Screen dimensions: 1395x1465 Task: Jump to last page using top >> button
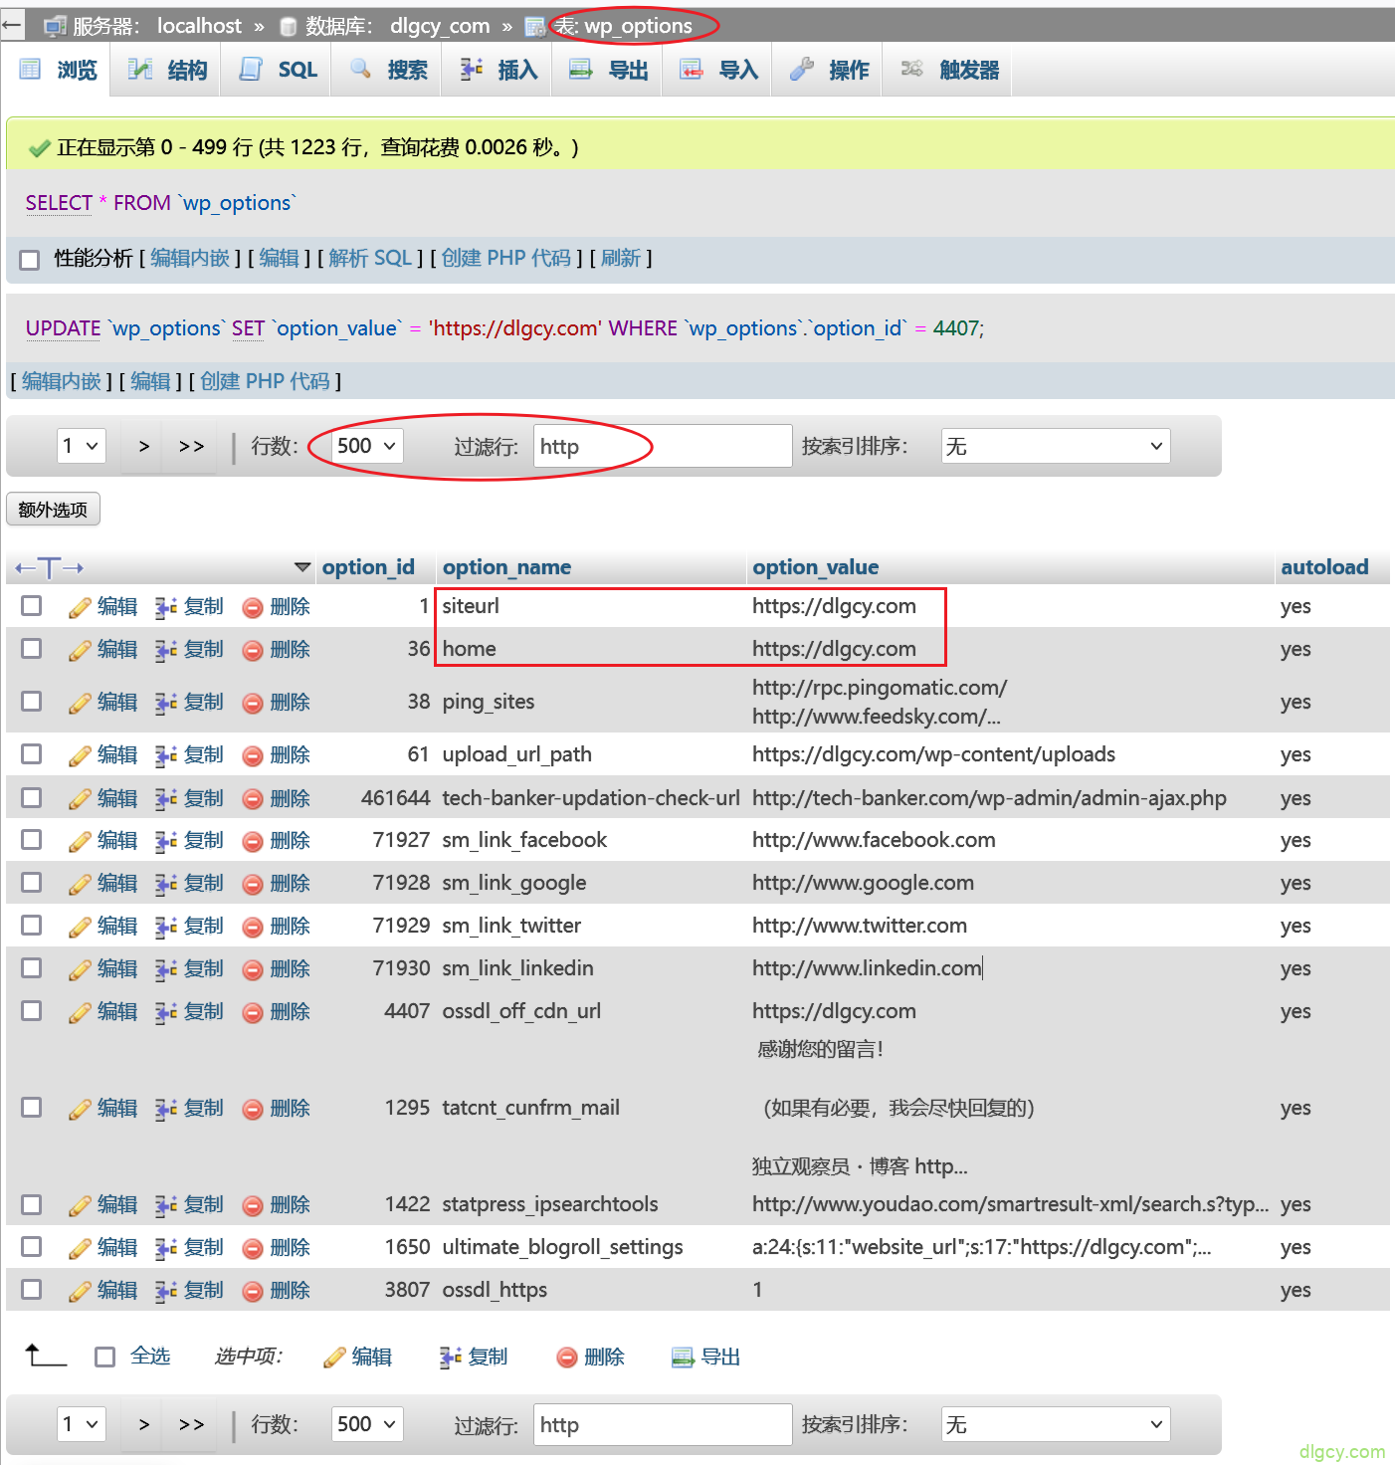pyautogui.click(x=191, y=446)
